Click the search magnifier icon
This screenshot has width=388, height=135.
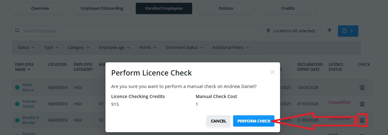18,31
